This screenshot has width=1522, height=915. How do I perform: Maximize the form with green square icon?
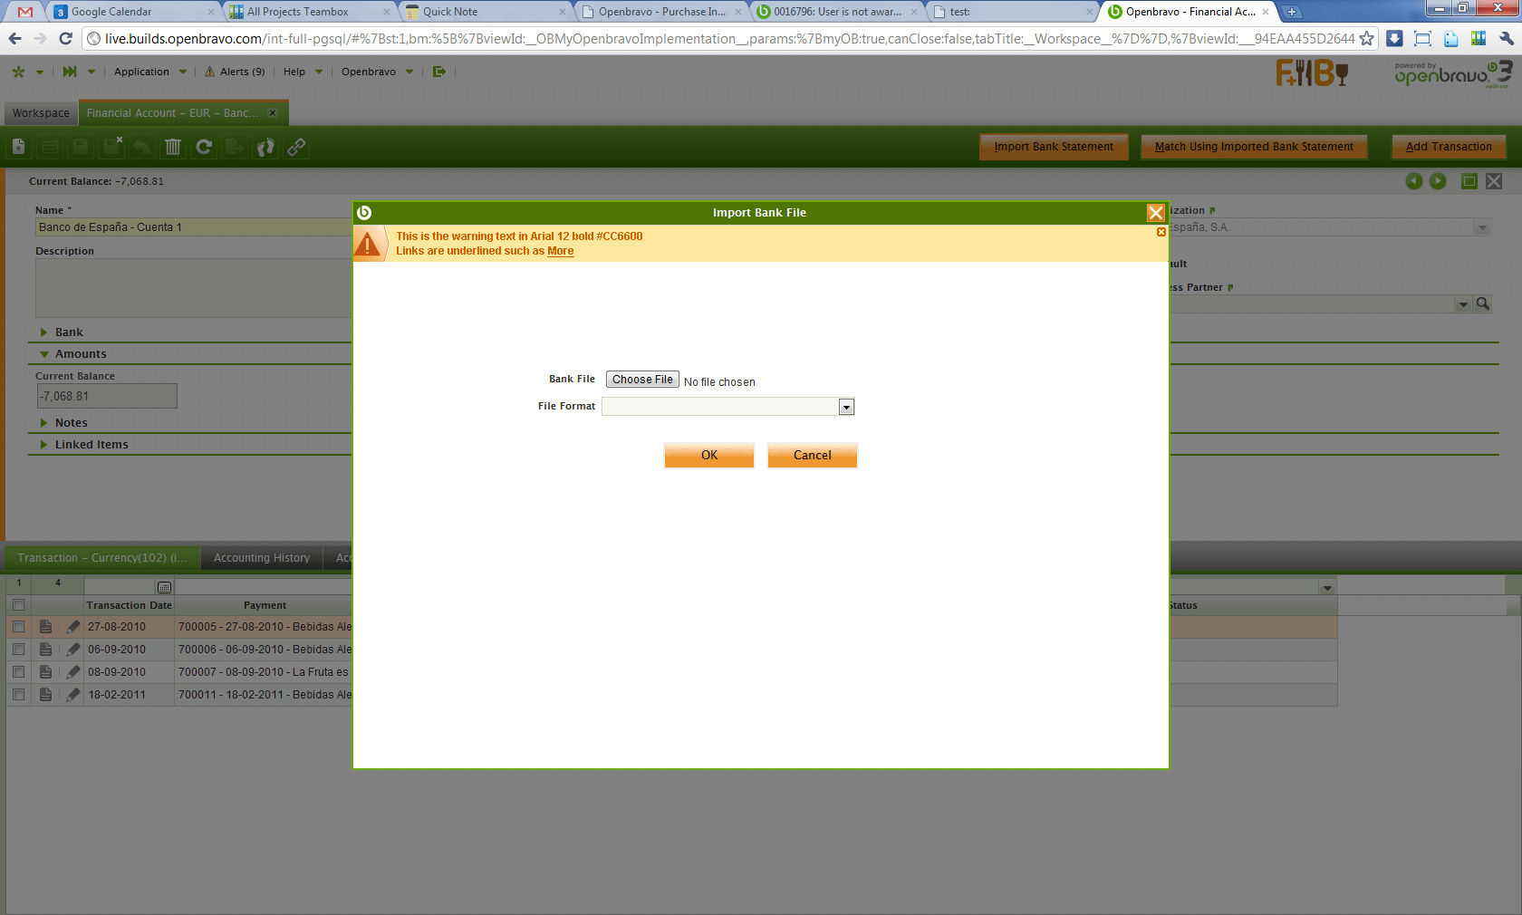[1469, 181]
